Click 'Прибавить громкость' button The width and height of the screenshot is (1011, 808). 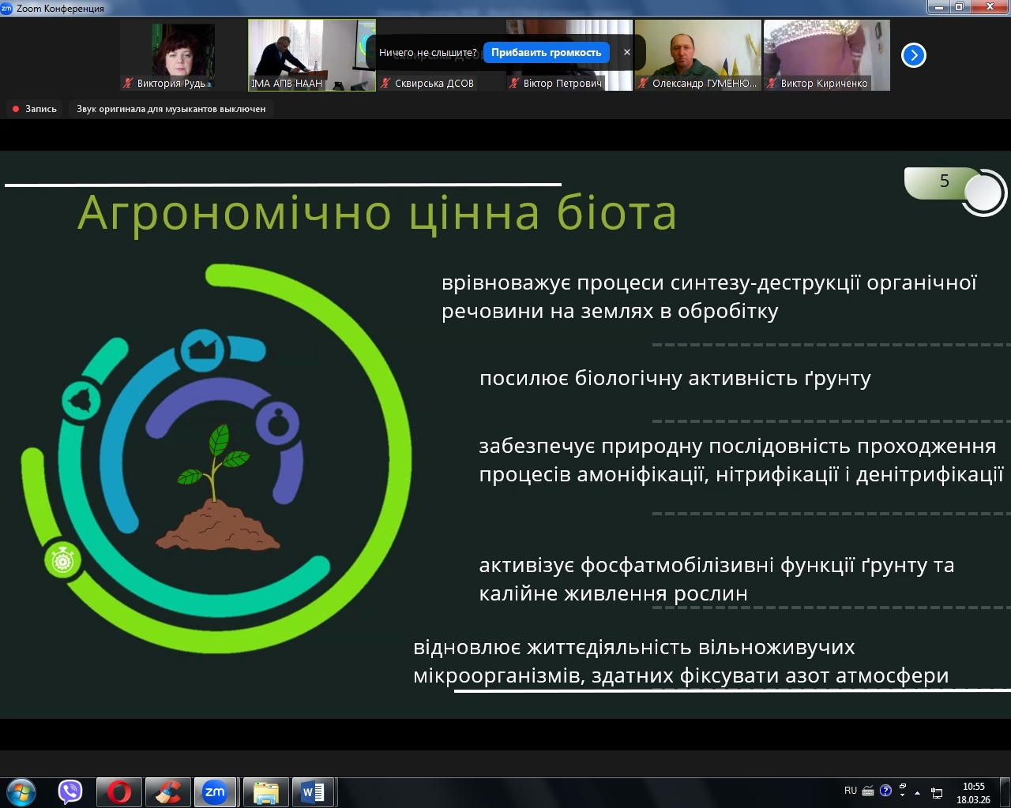tap(546, 52)
